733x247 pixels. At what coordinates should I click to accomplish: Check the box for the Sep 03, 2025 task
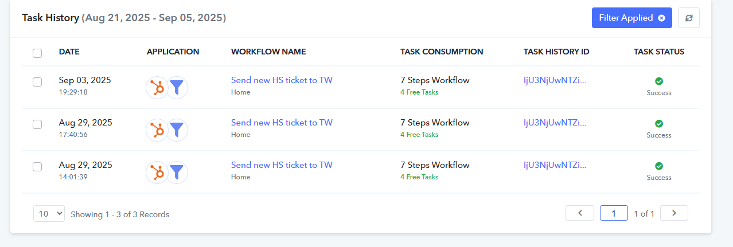37,82
